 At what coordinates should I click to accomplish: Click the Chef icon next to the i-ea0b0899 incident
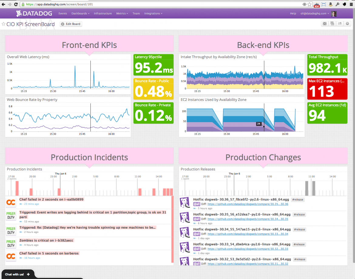point(11,202)
